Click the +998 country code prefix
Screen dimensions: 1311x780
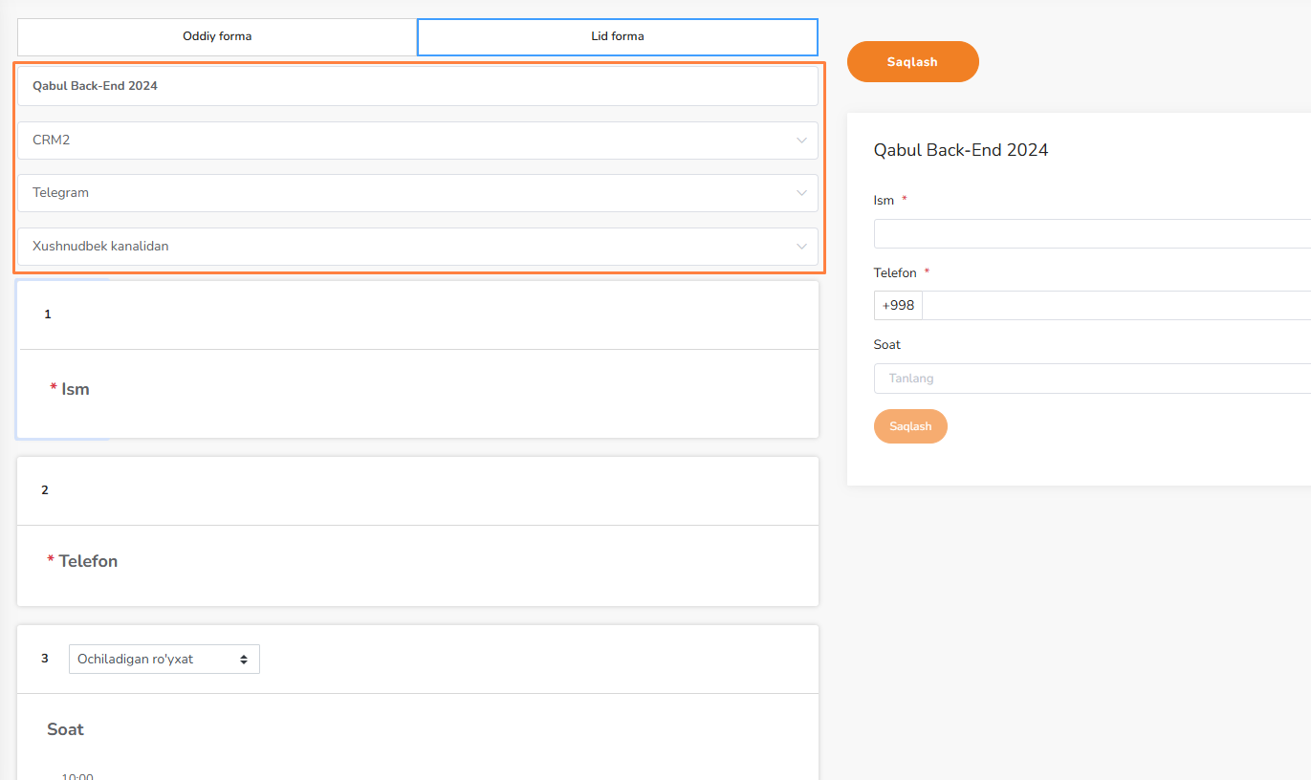(x=898, y=306)
